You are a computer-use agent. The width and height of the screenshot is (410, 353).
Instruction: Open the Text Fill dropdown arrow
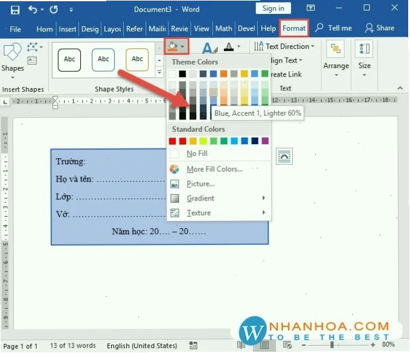click(239, 46)
